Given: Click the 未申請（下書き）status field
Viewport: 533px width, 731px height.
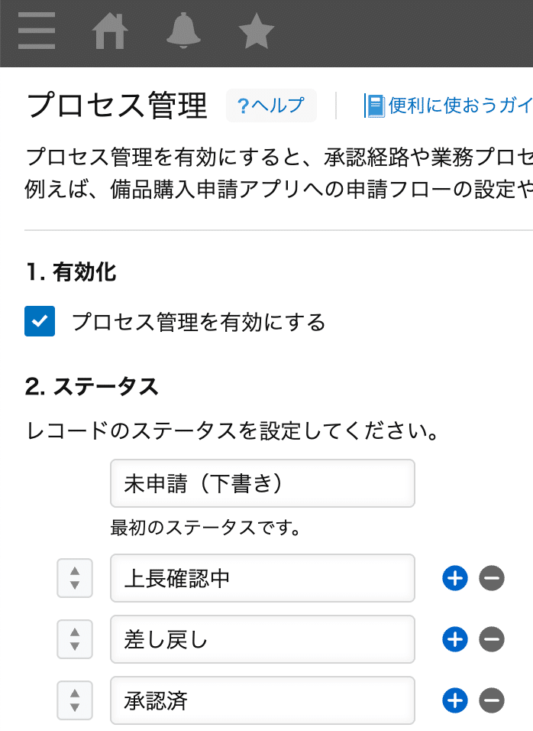Looking at the screenshot, I should point(263,483).
